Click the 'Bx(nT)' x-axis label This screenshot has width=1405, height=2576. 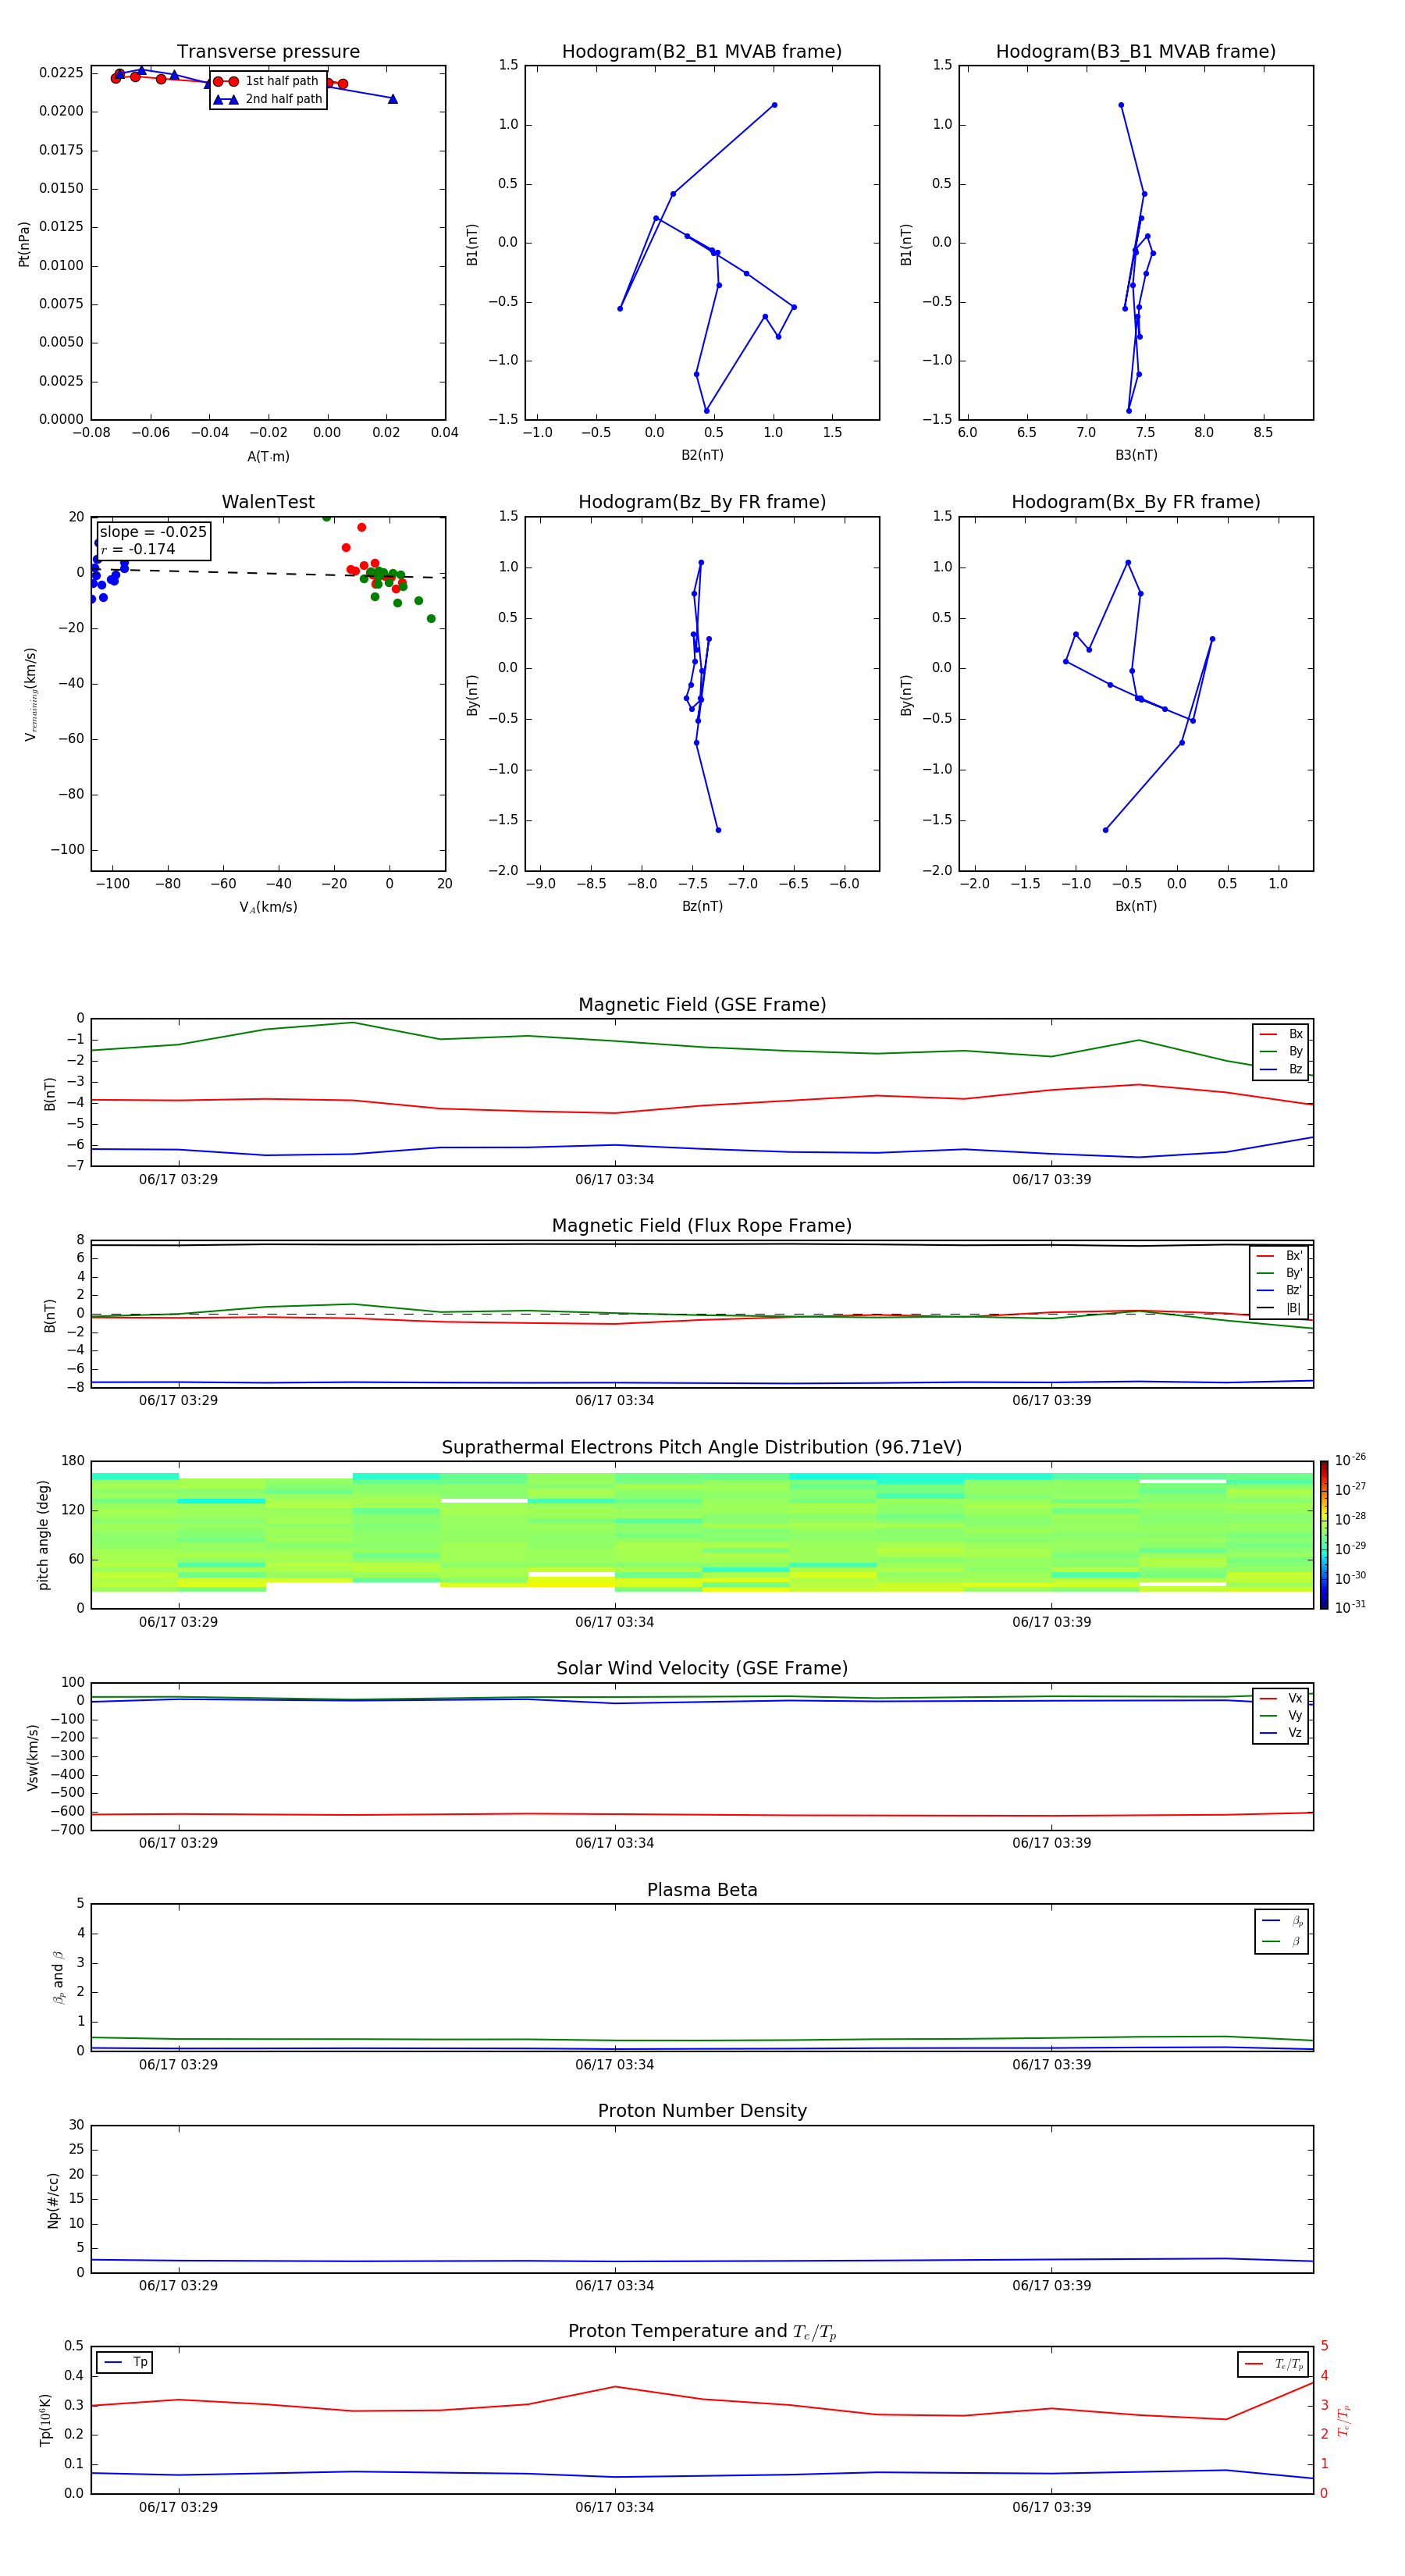[x=1136, y=906]
